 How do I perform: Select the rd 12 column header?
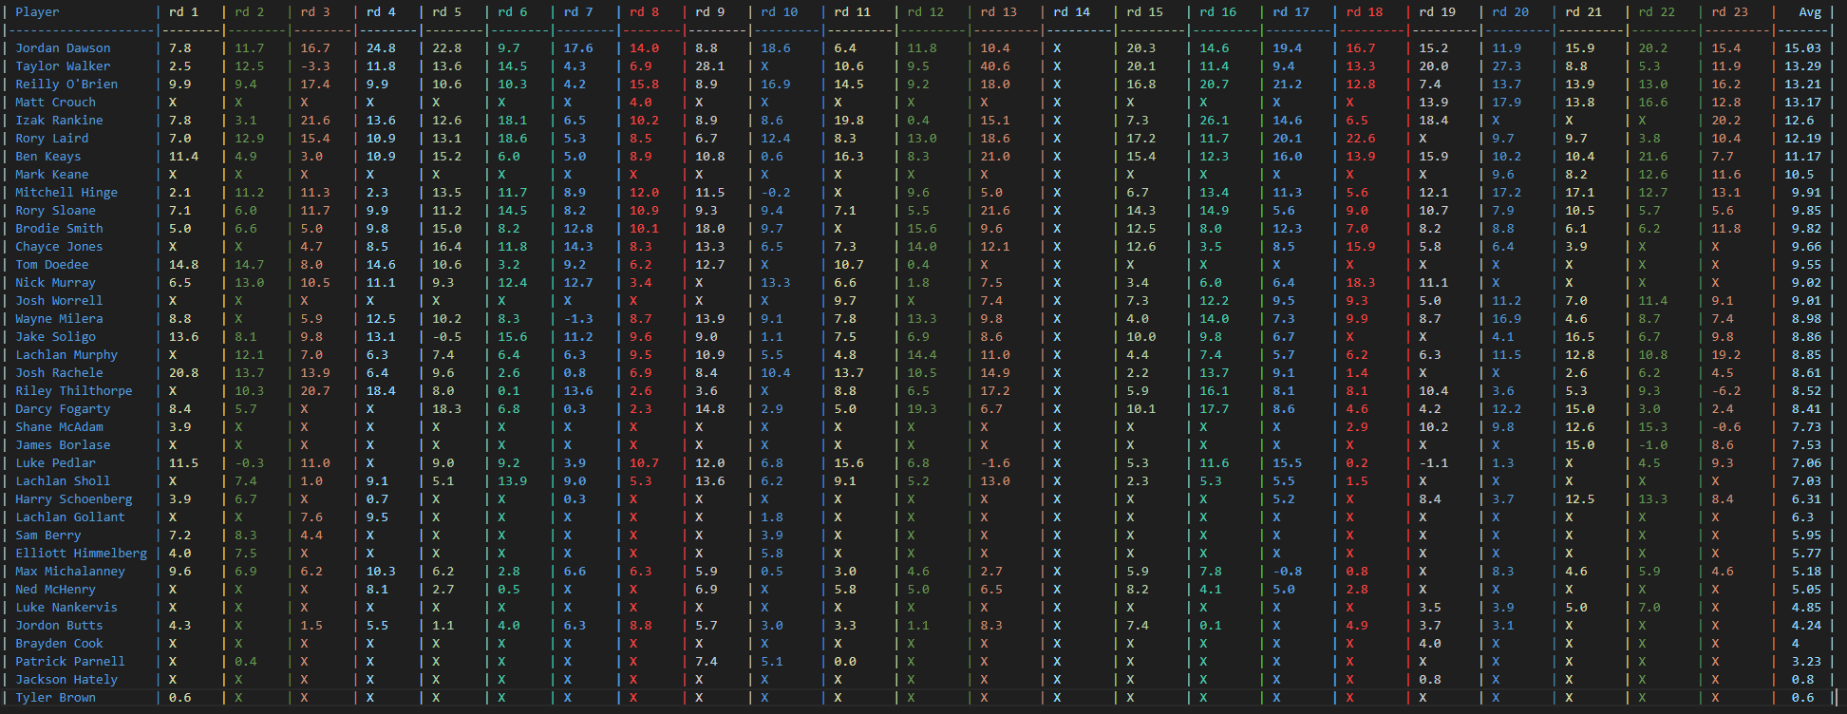tap(926, 12)
